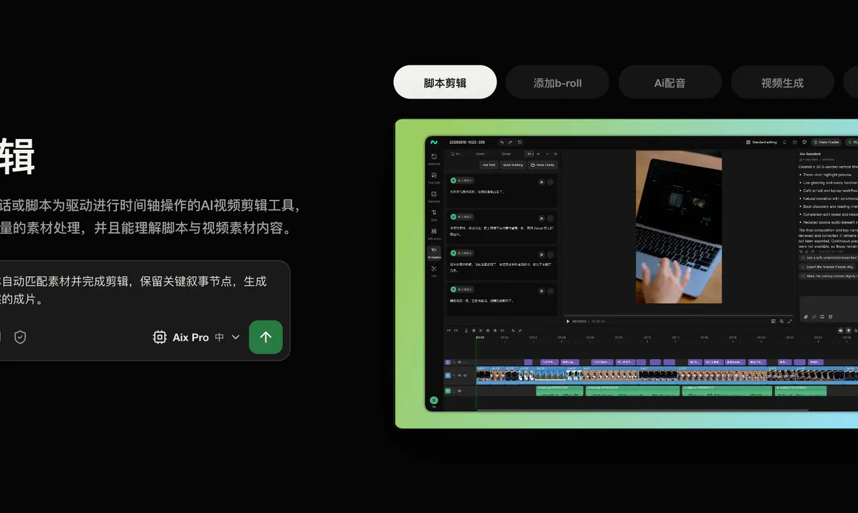Switch to the 视频生成 tab
The height and width of the screenshot is (513, 858).
[782, 82]
